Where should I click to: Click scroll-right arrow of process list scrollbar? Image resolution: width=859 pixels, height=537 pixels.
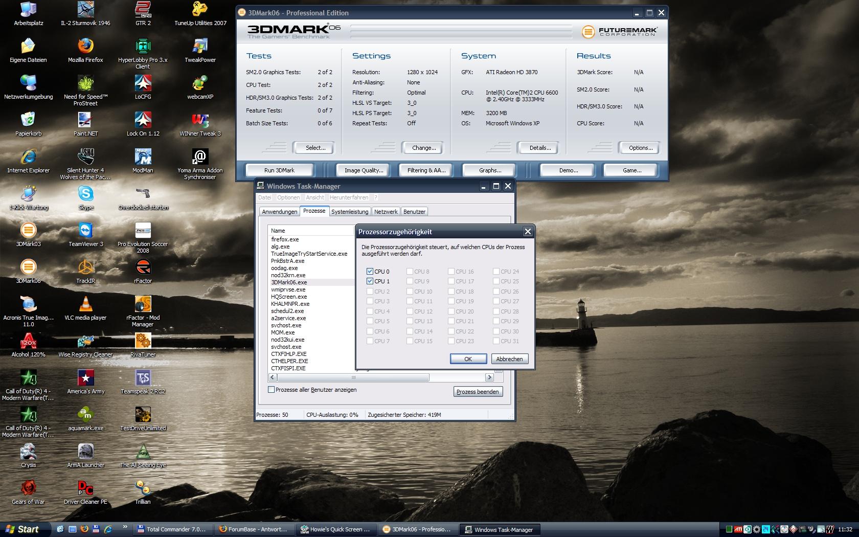(489, 377)
